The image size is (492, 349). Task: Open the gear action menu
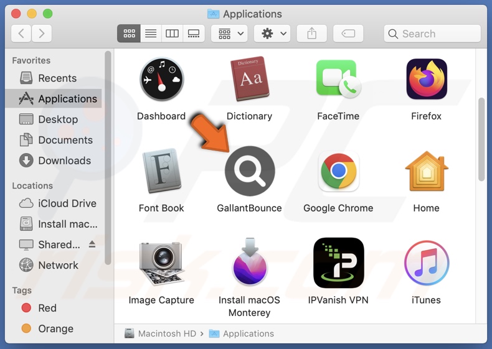pyautogui.click(x=272, y=33)
